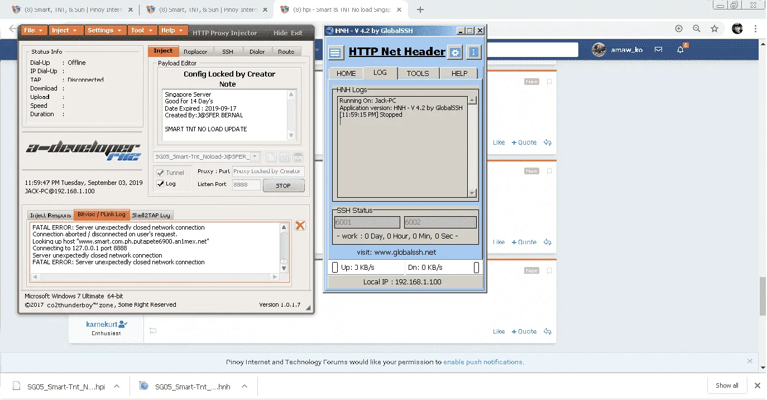Switch to the Dialer tab
Image resolution: width=767 pixels, height=400 pixels.
[x=257, y=51]
